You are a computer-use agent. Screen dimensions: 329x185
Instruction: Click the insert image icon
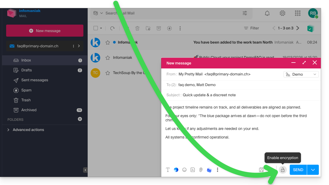pos(193,170)
